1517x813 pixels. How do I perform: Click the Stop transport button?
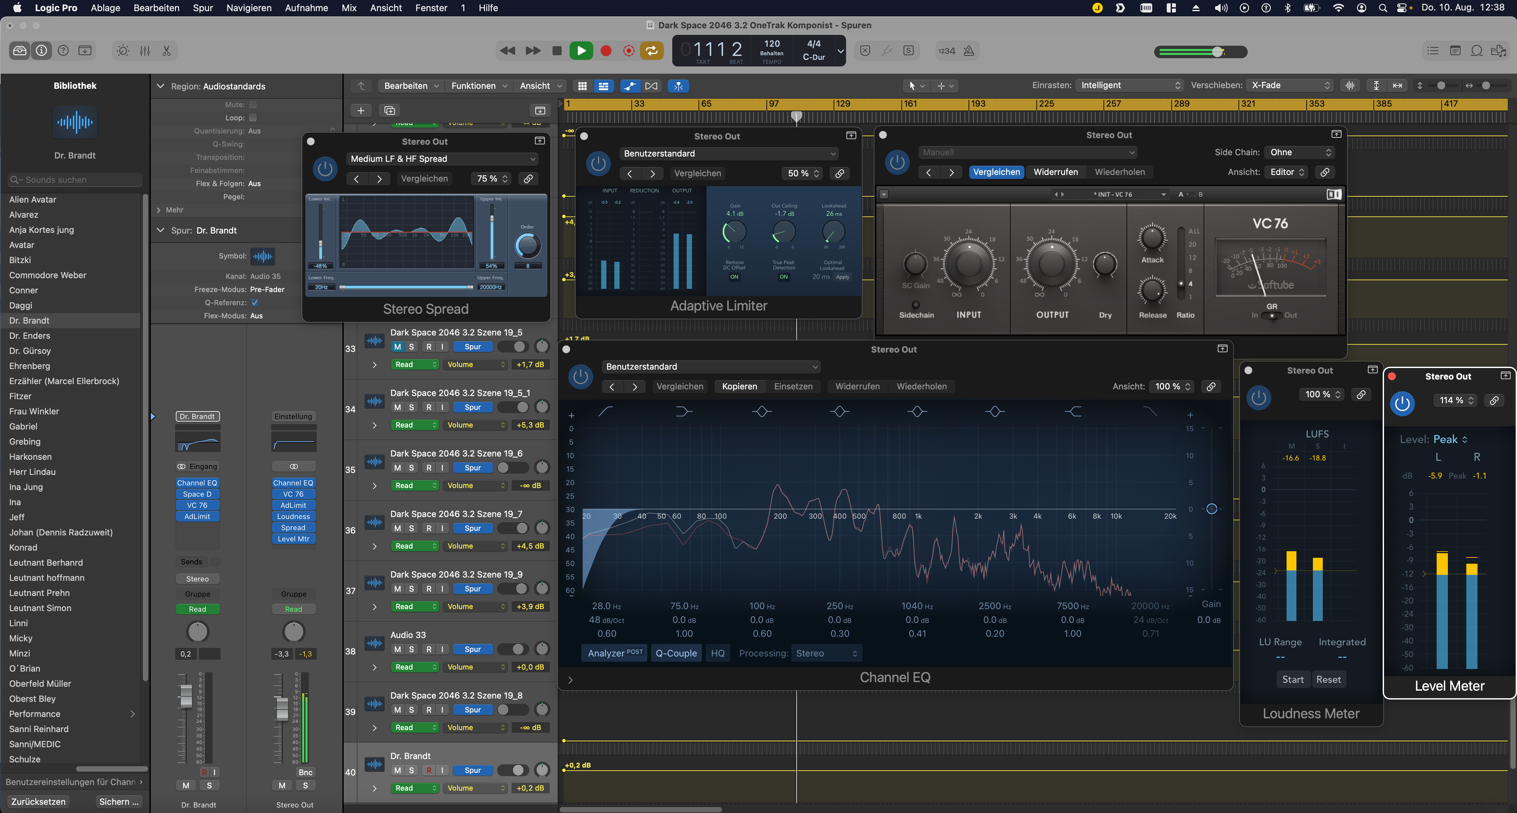(556, 51)
